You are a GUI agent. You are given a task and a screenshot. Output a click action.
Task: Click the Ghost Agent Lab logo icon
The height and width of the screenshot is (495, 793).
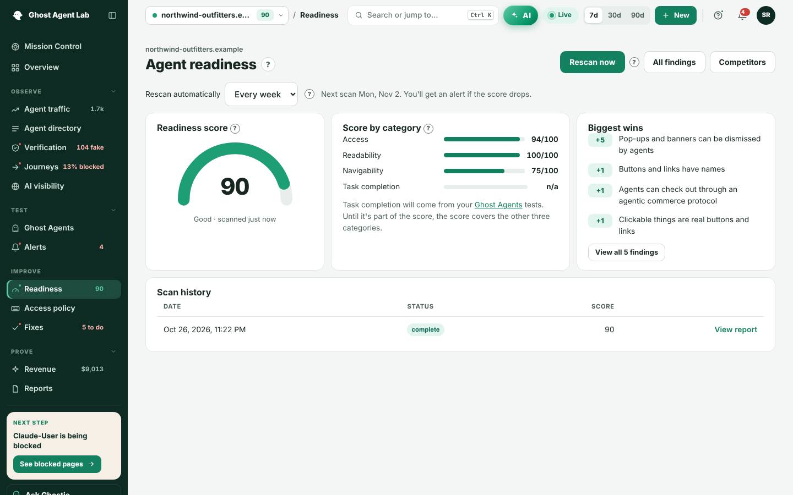pos(18,15)
